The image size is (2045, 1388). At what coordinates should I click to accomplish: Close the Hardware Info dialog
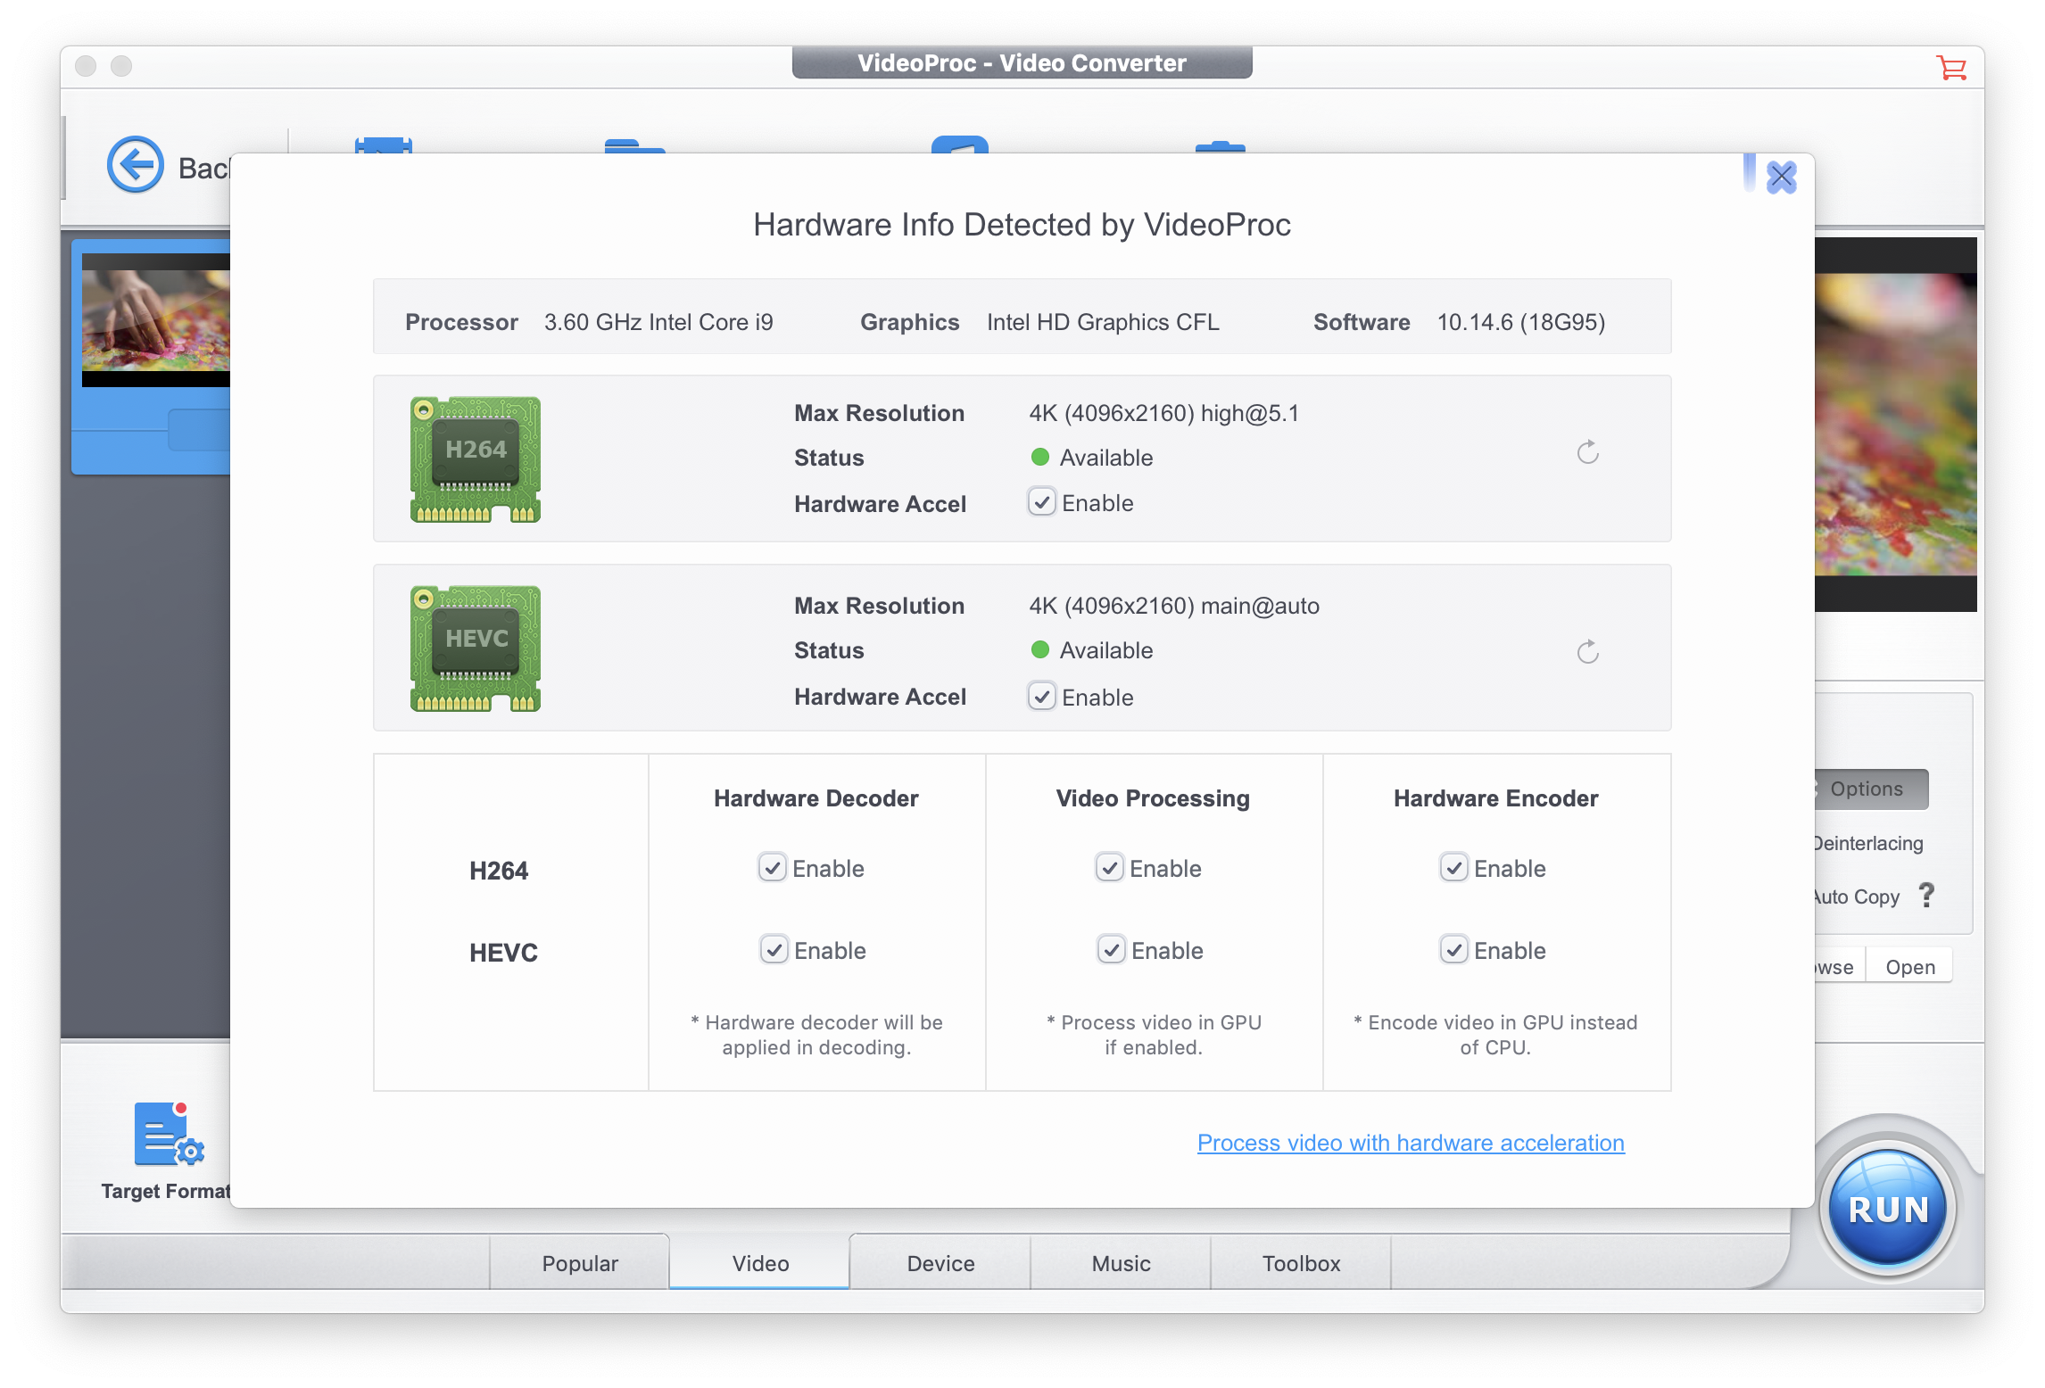[x=1781, y=177]
